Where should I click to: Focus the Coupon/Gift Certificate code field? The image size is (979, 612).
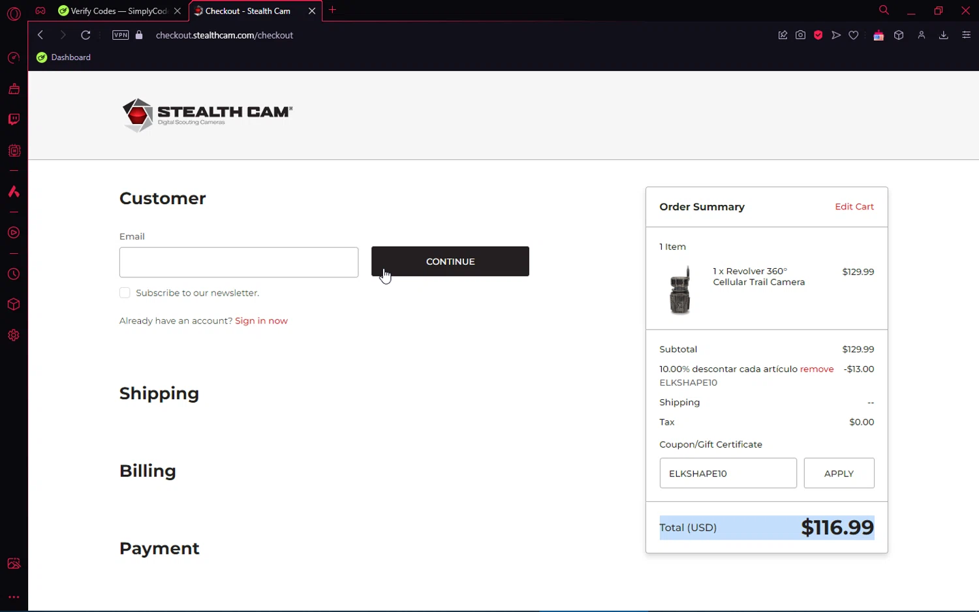click(x=728, y=473)
